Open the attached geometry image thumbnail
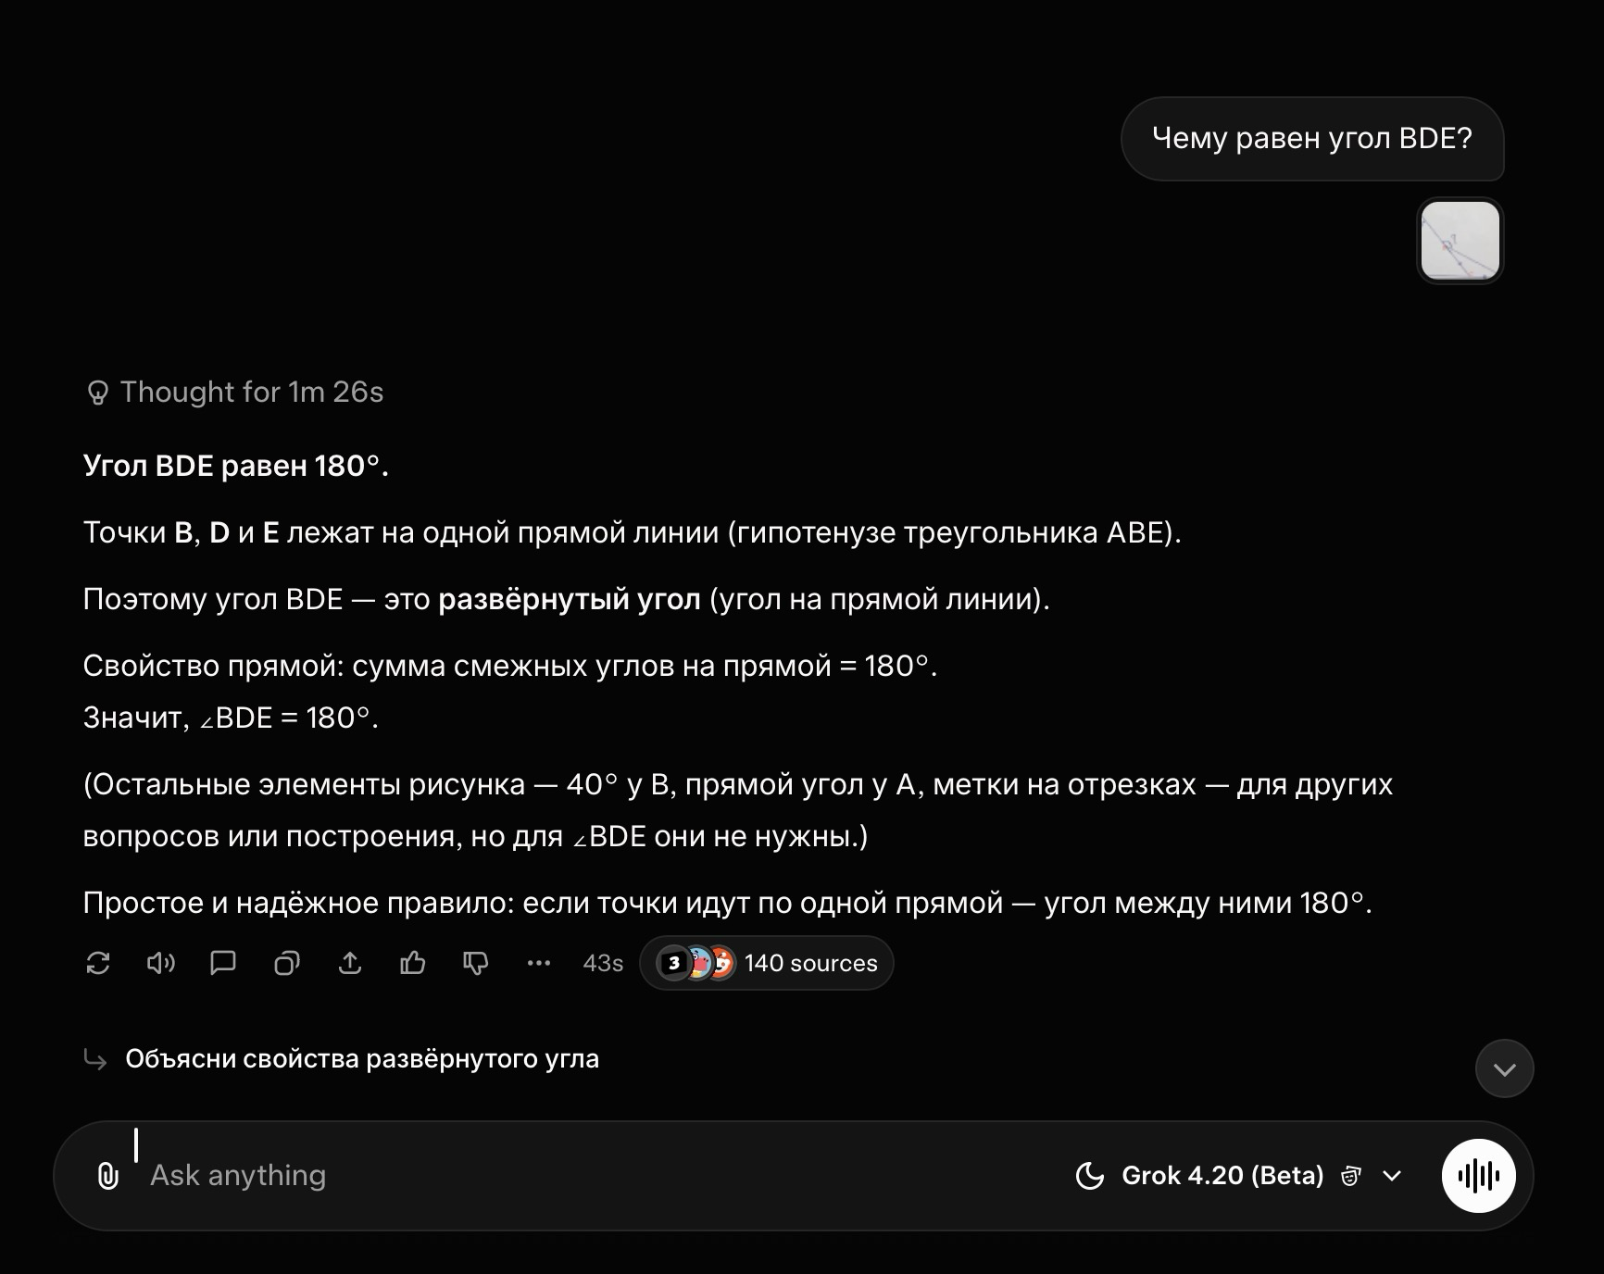This screenshot has height=1274, width=1604. click(x=1460, y=241)
